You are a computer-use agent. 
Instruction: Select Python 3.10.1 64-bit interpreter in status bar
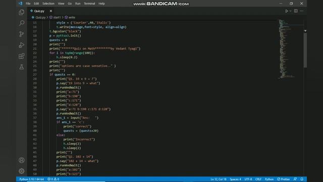pyautogui.click(x=31, y=179)
